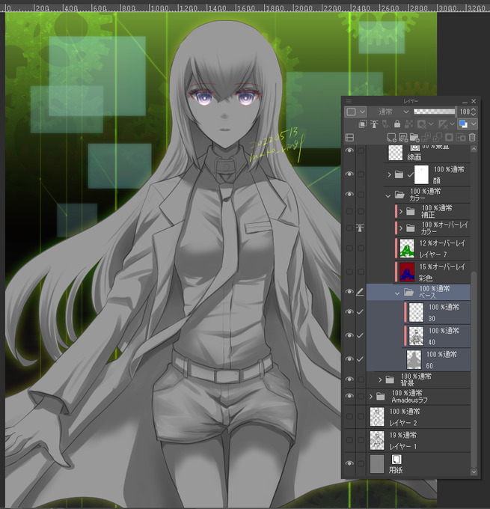Open the layer panel hamburger menu
Image resolution: width=490 pixels, height=509 pixels.
[x=349, y=101]
